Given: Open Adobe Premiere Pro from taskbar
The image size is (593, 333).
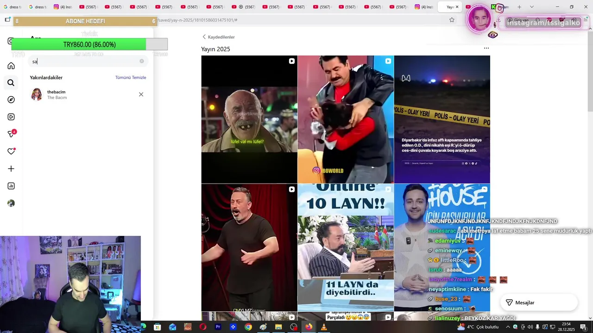Looking at the screenshot, I should (218, 327).
